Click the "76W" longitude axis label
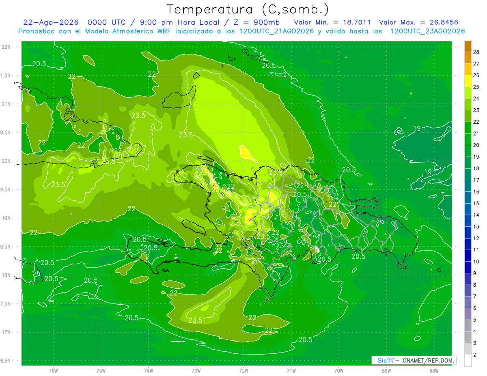The height and width of the screenshot is (376, 487). click(53, 370)
